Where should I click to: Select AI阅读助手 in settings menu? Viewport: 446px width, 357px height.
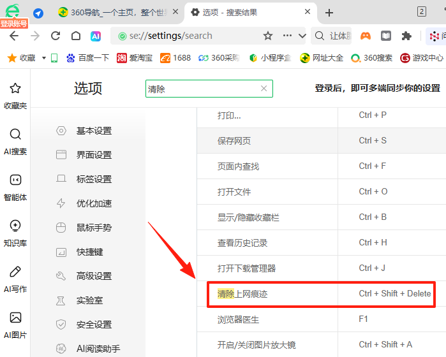click(x=89, y=349)
